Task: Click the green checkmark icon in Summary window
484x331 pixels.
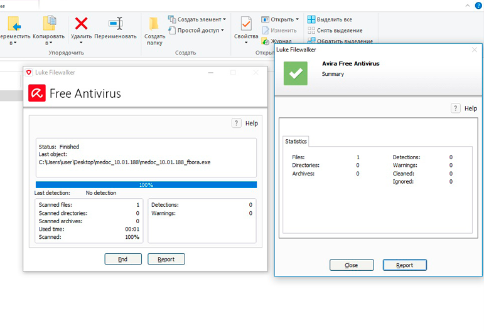Action: tap(296, 73)
